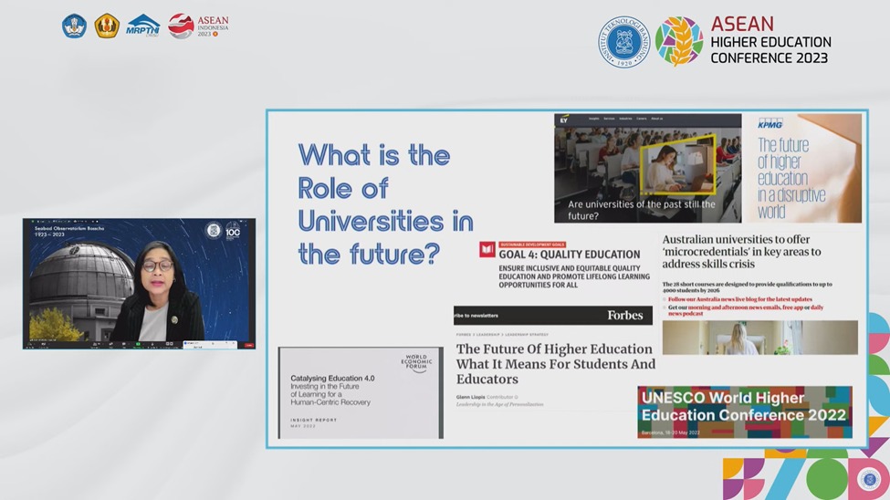Click the KPMG 'future of higher education' card
Image resolution: width=890 pixels, height=500 pixels.
[803, 170]
